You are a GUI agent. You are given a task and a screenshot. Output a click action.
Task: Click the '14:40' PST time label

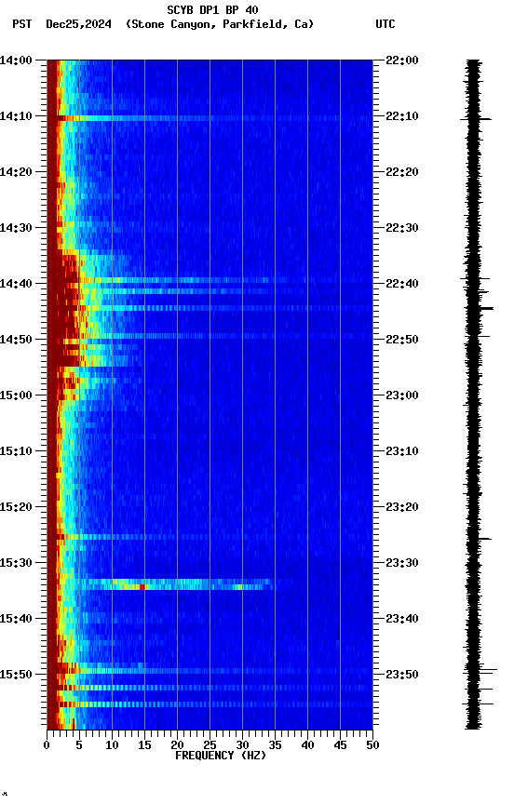point(16,284)
